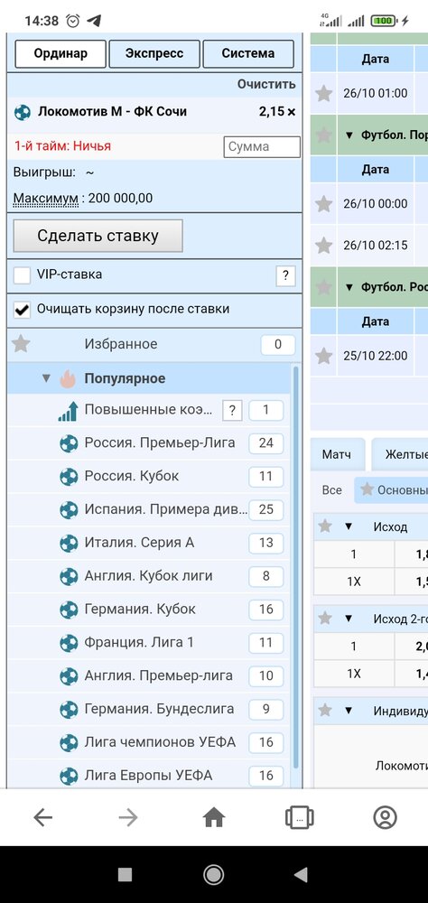
Task: Collapse the Футбол. Пор... league header
Action: point(349,135)
